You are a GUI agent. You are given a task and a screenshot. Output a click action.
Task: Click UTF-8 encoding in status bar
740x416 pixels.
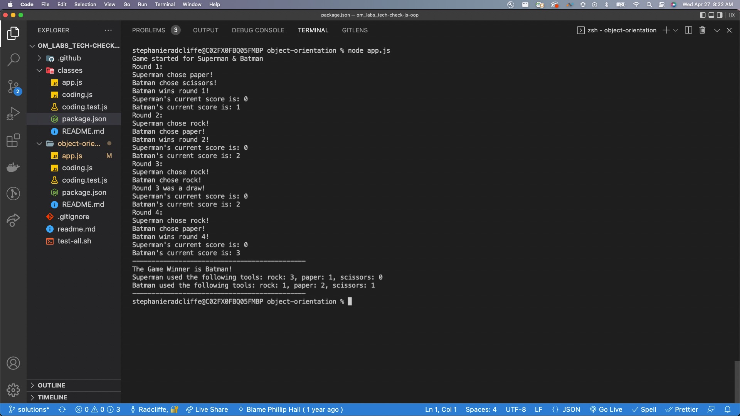(516, 409)
